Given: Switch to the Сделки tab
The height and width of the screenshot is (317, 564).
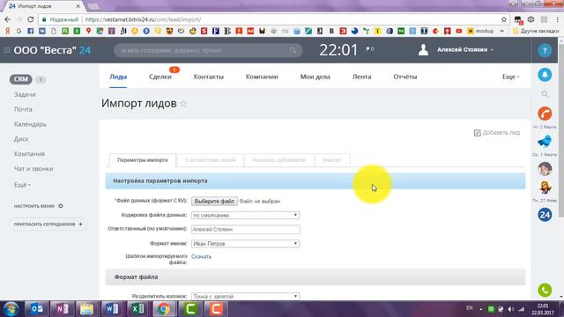Looking at the screenshot, I should [160, 77].
